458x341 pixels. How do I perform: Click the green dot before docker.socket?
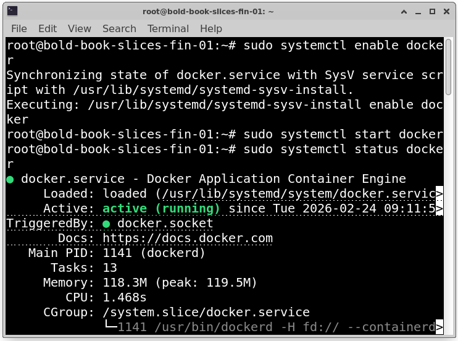(107, 224)
